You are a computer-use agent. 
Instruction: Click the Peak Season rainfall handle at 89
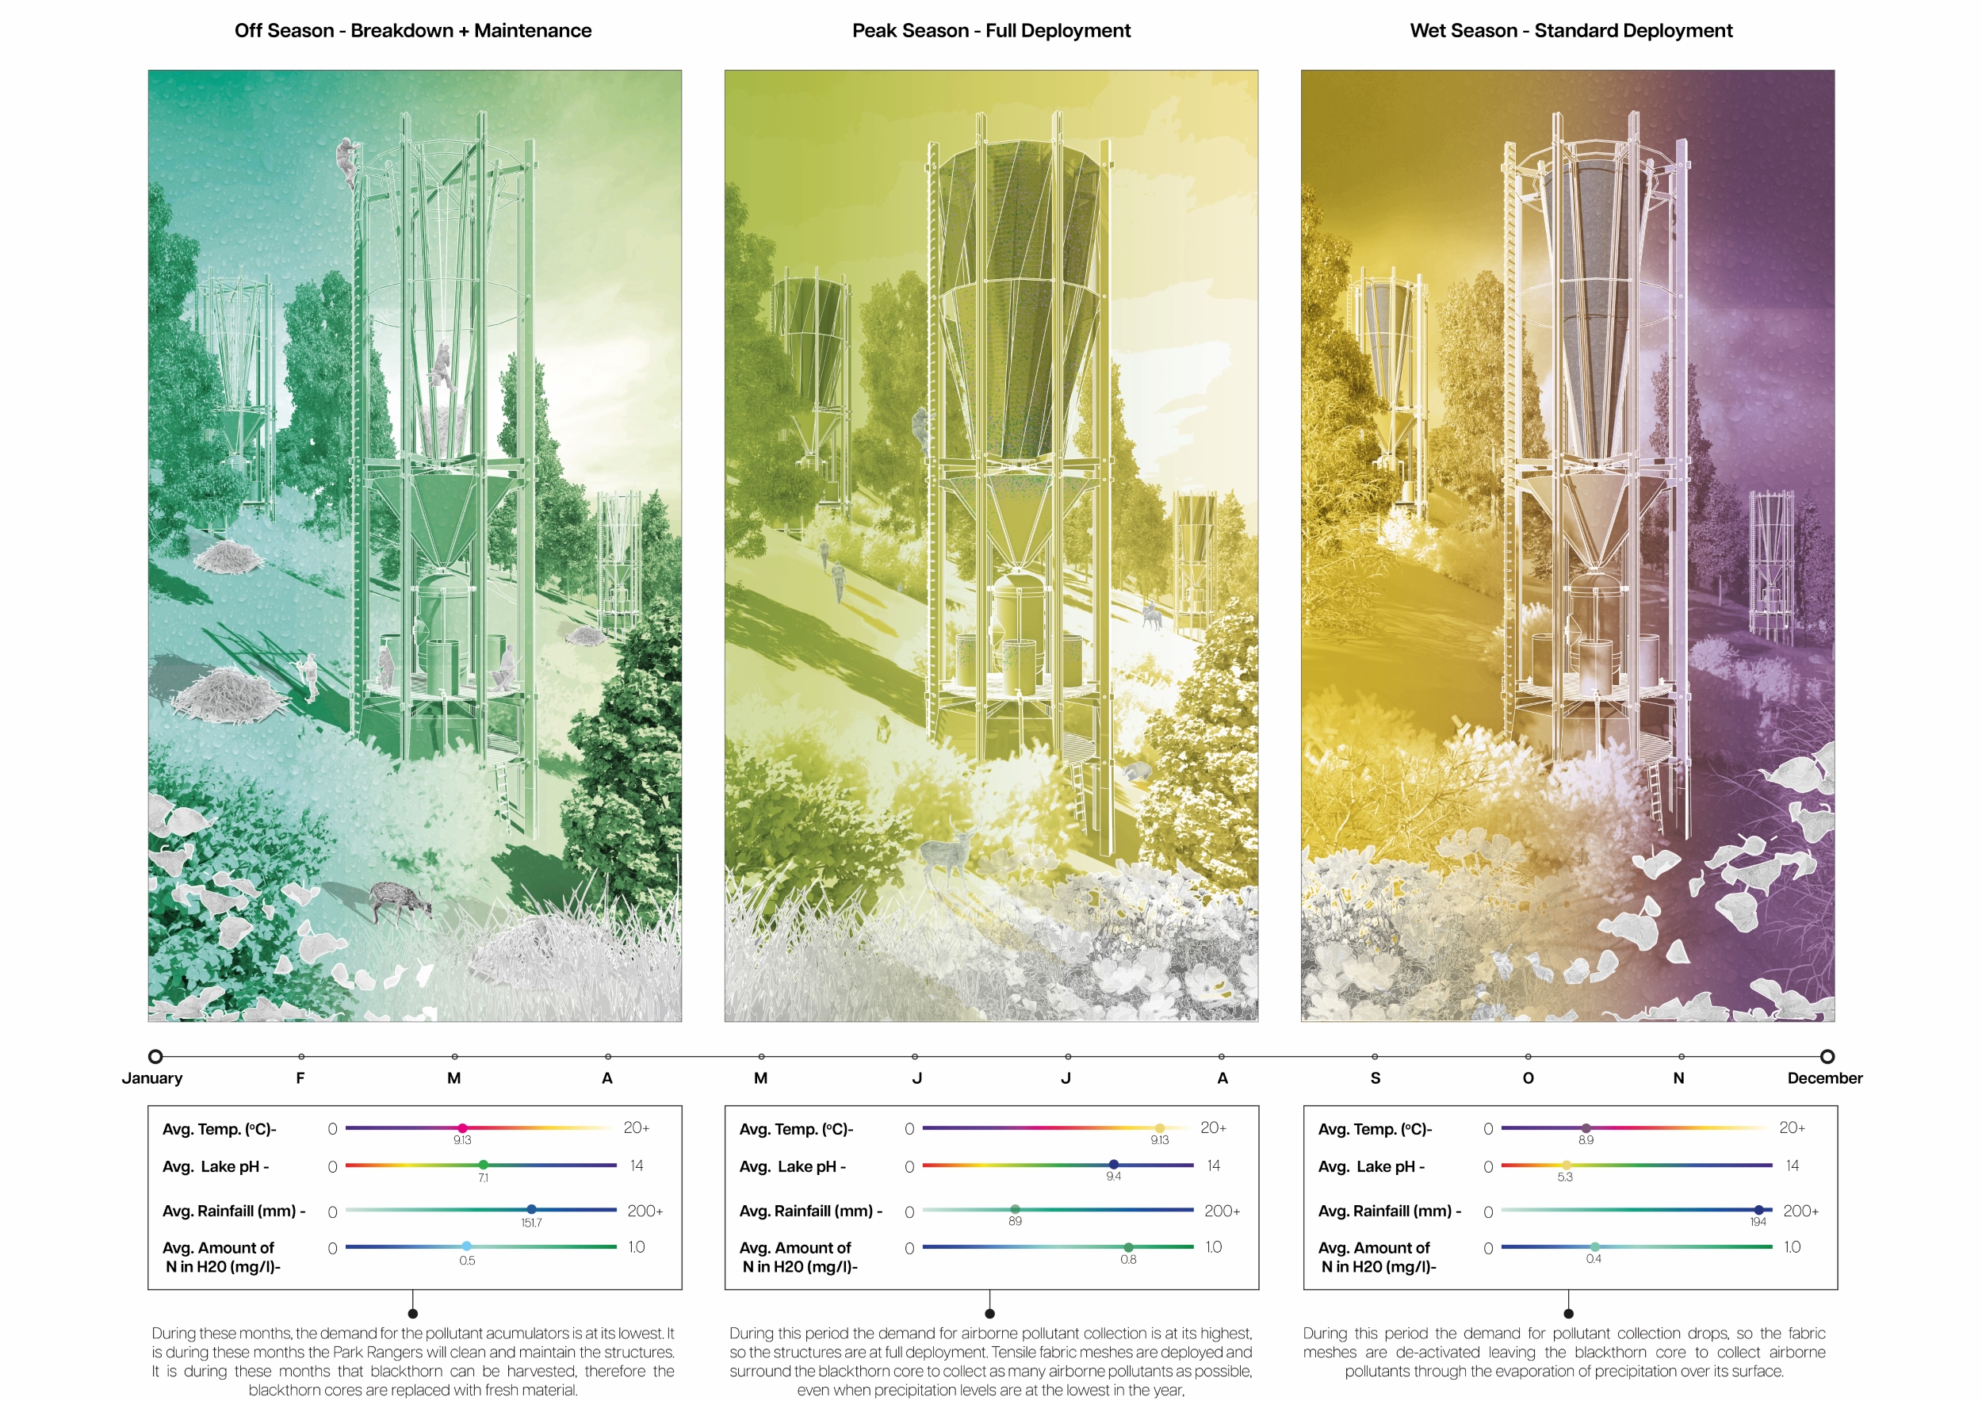(1015, 1209)
